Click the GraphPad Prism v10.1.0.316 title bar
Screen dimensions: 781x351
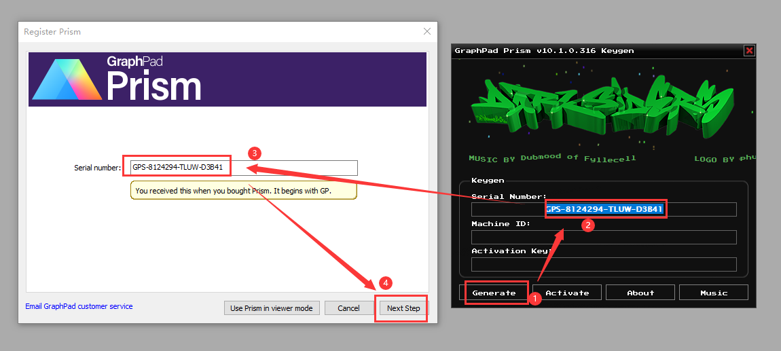(x=577, y=50)
